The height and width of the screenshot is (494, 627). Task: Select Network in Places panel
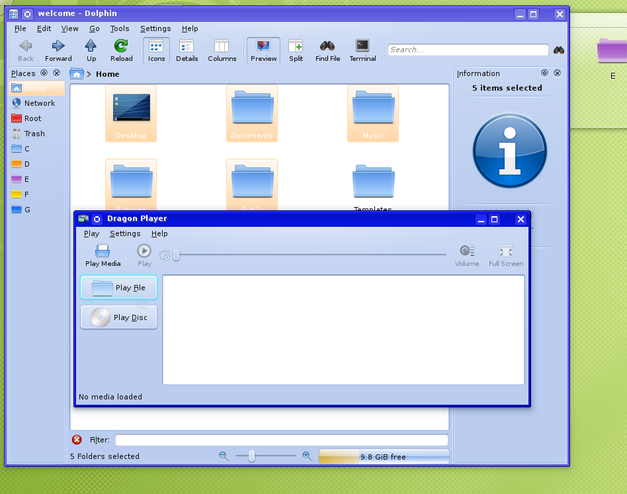[x=36, y=103]
